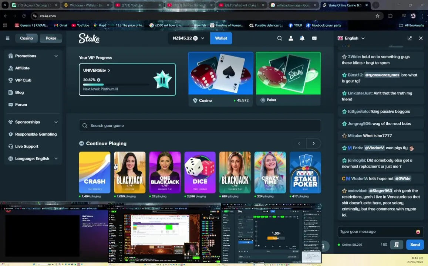
Task: Launch the One Blackjack Live game
Action: click(x=165, y=173)
